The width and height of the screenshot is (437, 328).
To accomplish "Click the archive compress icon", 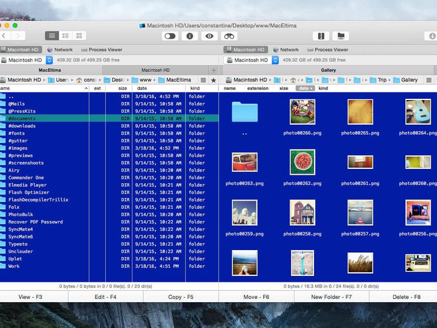I will pos(321,36).
